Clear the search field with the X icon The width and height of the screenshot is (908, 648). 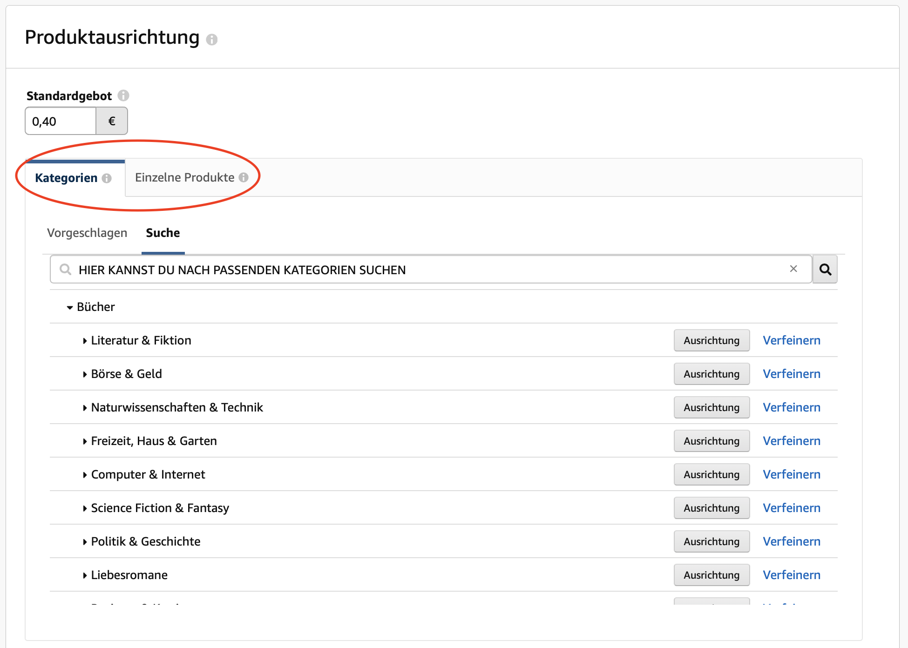click(793, 269)
